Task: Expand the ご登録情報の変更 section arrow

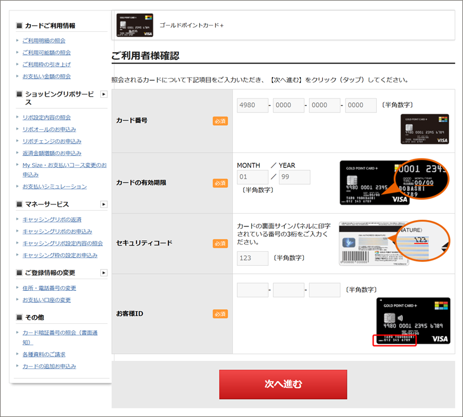Action: [104, 273]
